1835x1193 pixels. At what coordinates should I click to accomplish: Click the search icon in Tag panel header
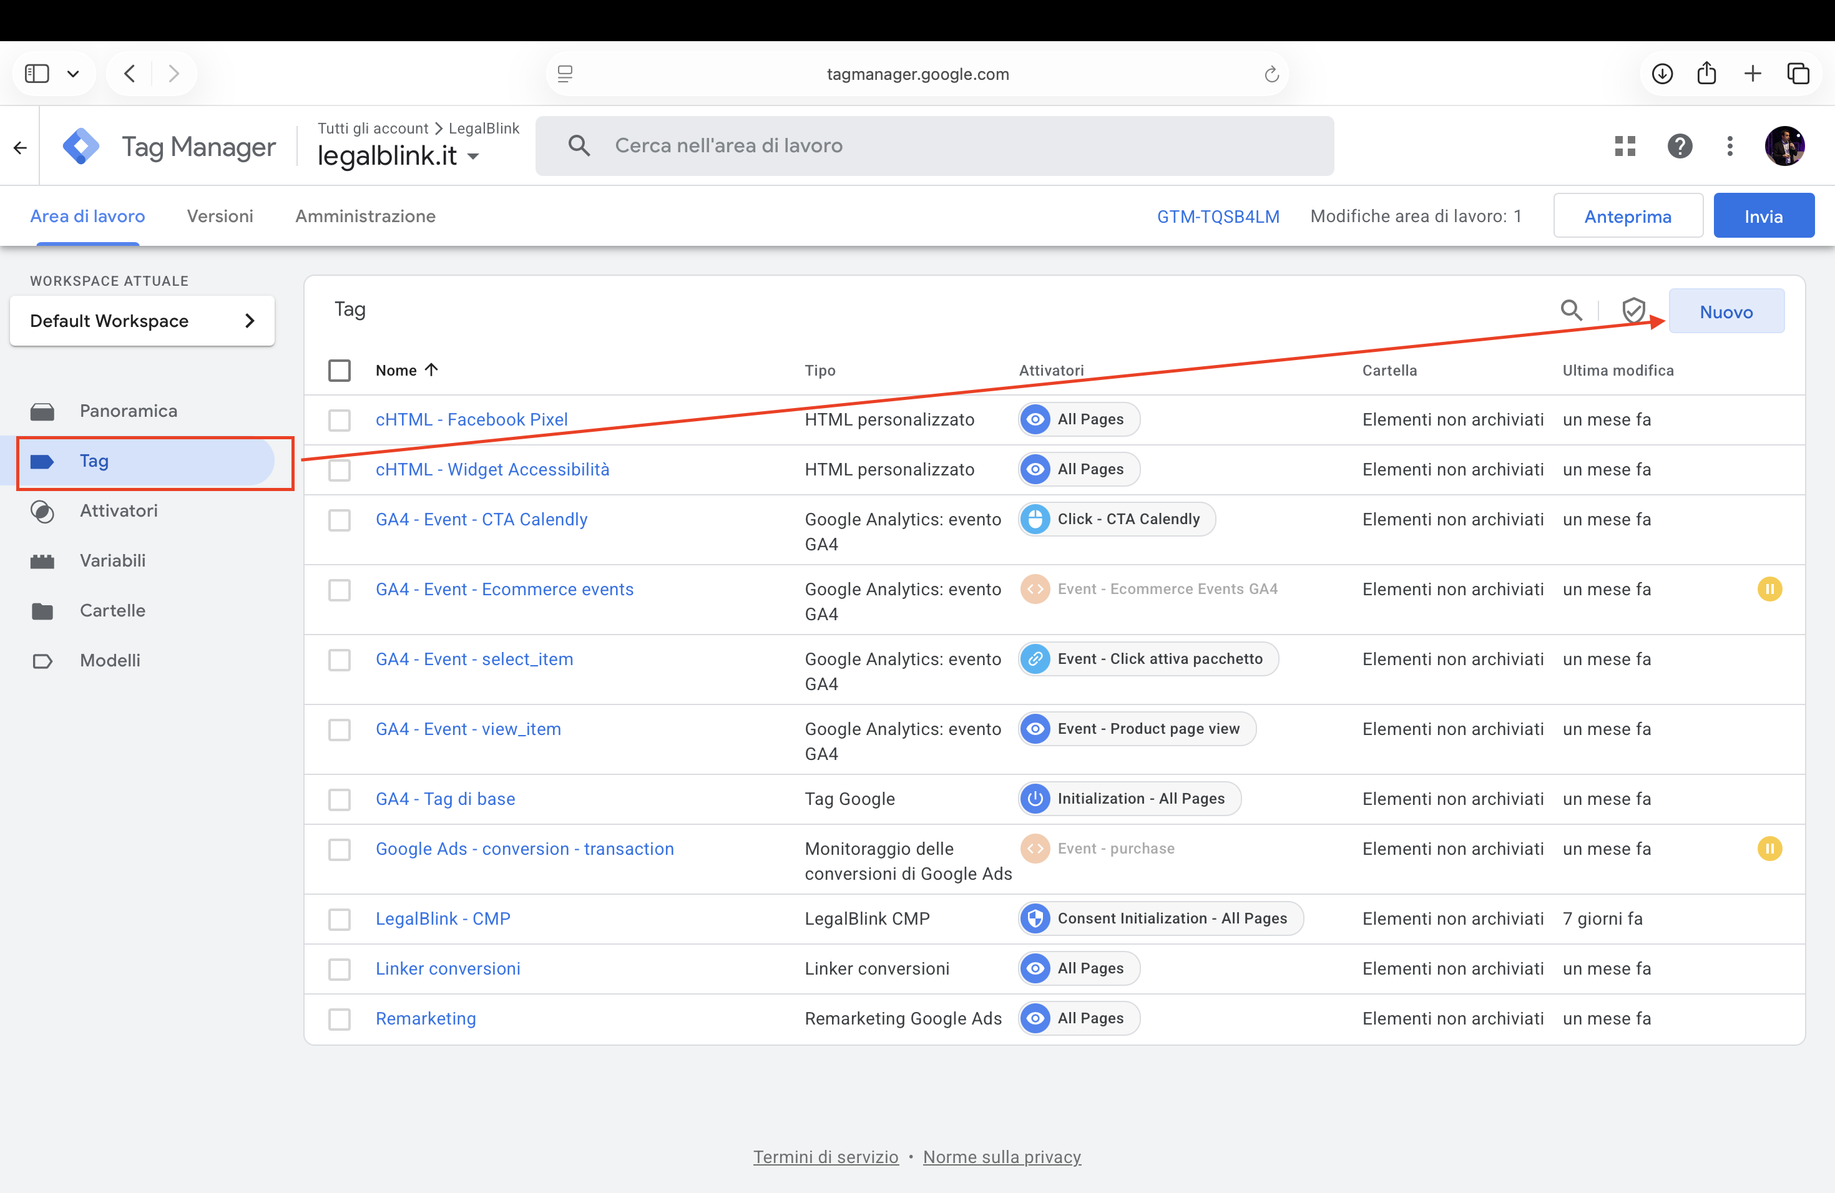pyautogui.click(x=1570, y=311)
